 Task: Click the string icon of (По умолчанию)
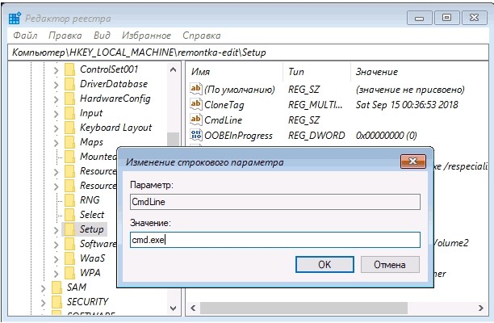[195, 89]
